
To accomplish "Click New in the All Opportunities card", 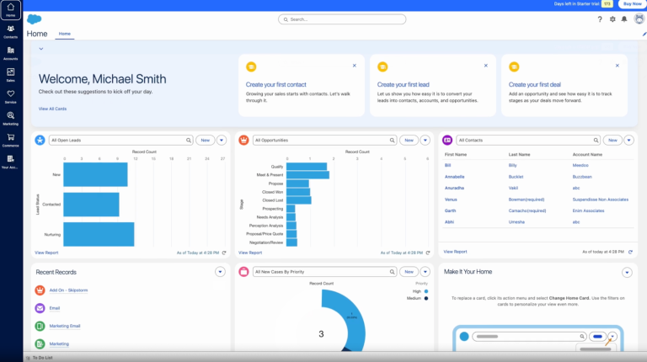I will pos(409,141).
